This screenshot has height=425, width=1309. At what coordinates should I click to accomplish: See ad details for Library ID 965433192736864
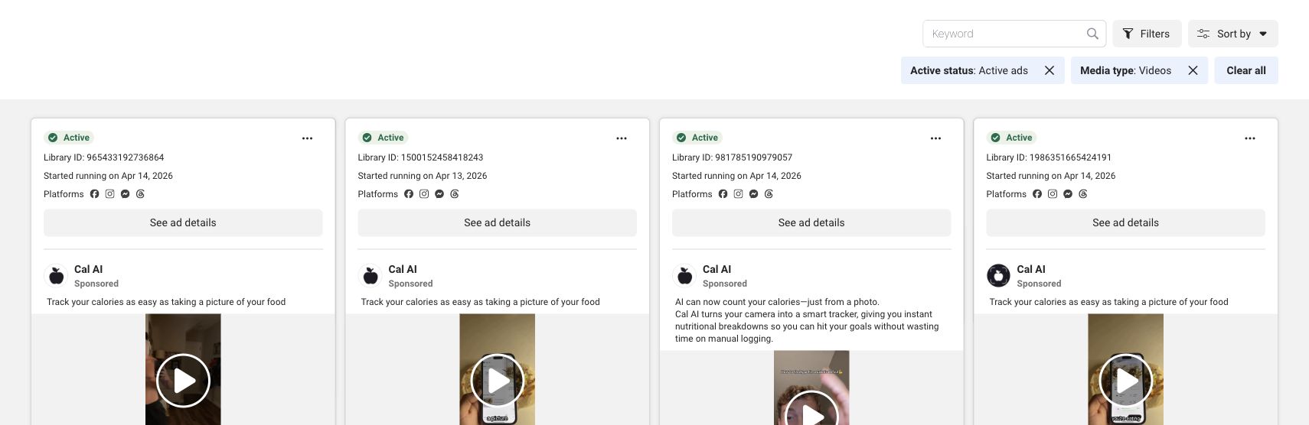183,222
